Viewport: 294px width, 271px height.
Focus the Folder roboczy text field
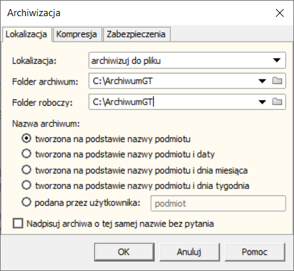click(x=173, y=102)
